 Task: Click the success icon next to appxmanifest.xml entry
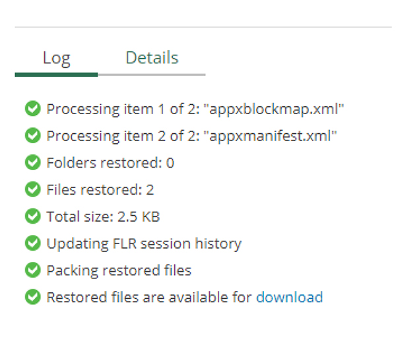tap(32, 136)
